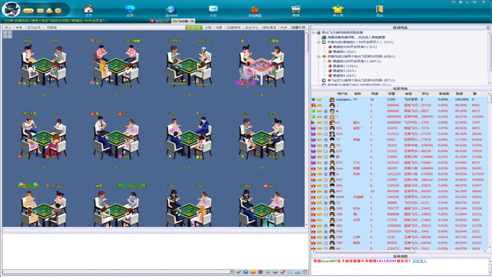Select the 安全中心 menu item
Image resolution: width=492 pixels, height=277 pixels.
pyautogui.click(x=252, y=28)
